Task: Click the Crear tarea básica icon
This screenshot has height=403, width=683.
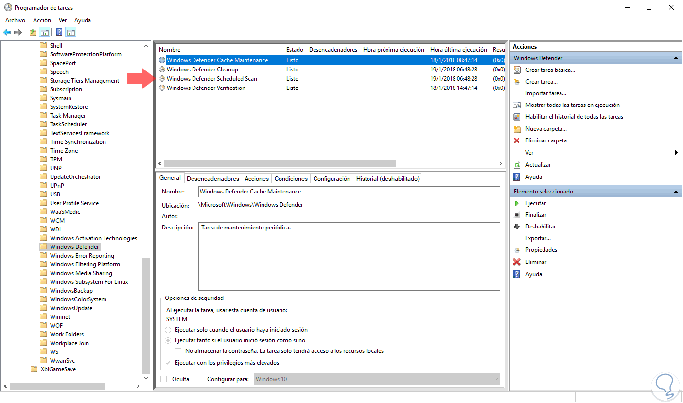Action: 517,70
